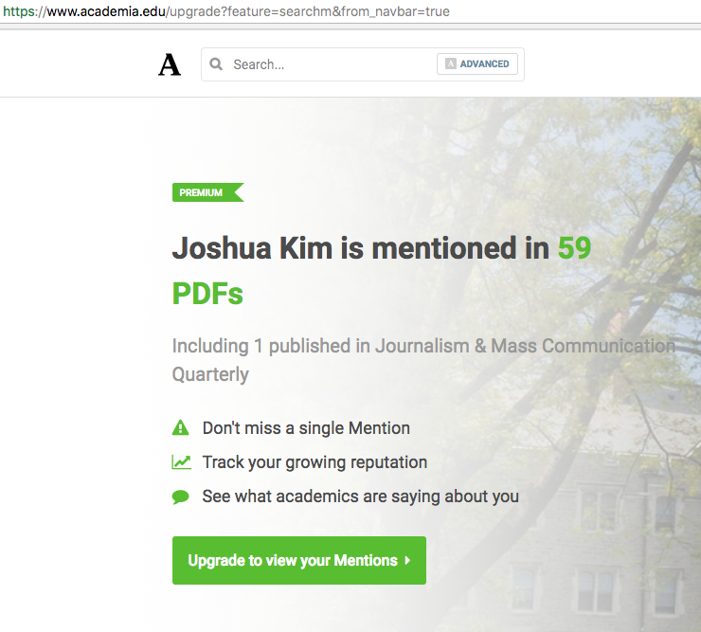Click the growing reputation chart icon
Screen dimensions: 701x632
pyautogui.click(x=181, y=462)
